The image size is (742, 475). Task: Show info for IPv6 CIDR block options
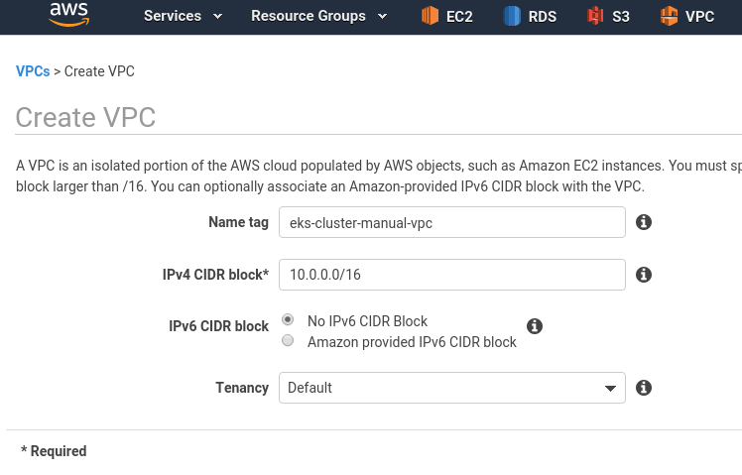click(535, 326)
